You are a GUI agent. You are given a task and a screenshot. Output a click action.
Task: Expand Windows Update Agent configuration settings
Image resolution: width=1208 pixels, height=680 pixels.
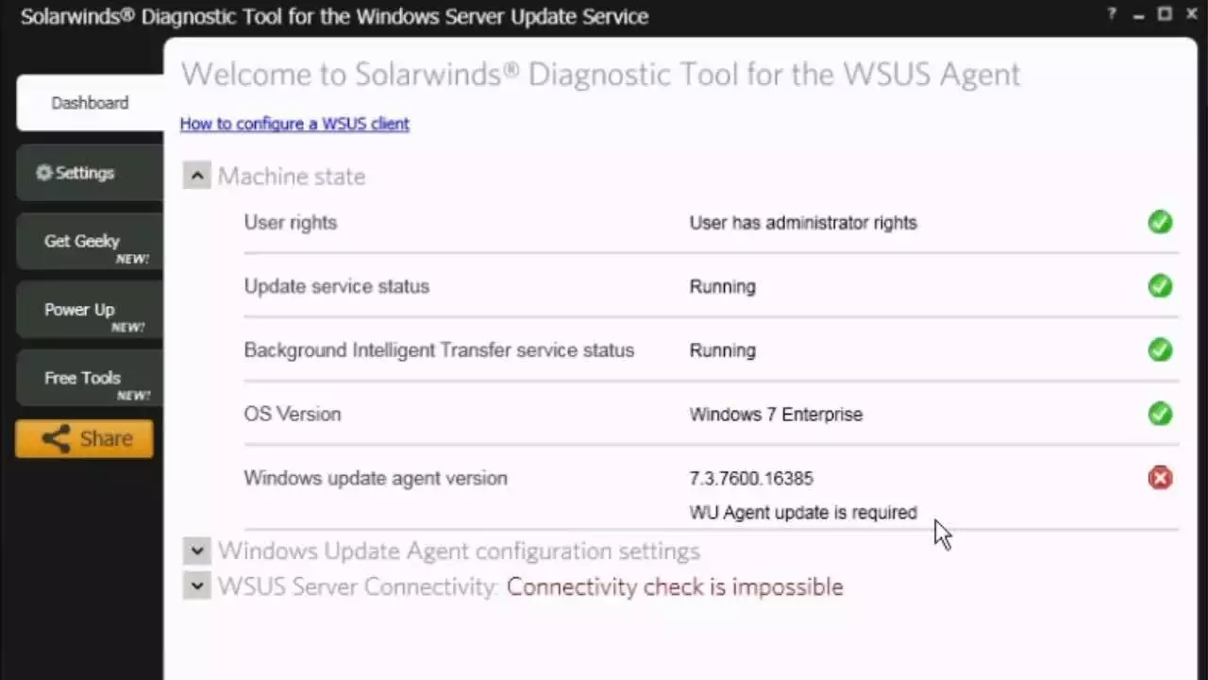tap(197, 551)
